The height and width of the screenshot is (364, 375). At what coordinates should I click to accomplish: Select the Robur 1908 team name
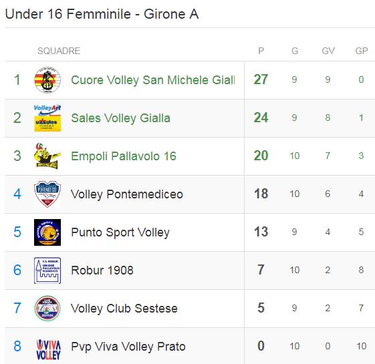[102, 270]
